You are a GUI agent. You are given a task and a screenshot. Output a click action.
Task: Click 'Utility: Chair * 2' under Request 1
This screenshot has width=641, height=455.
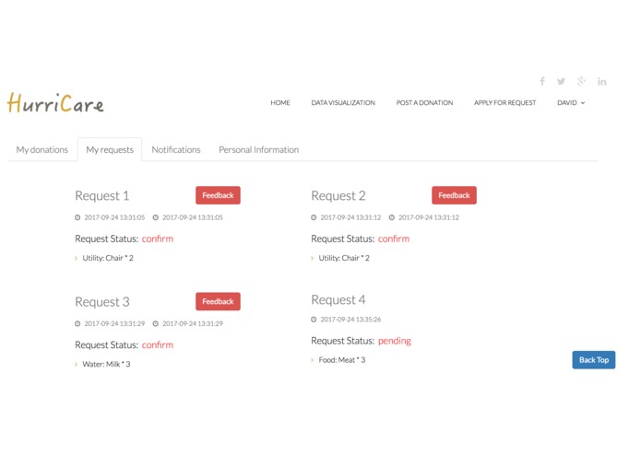pos(108,258)
